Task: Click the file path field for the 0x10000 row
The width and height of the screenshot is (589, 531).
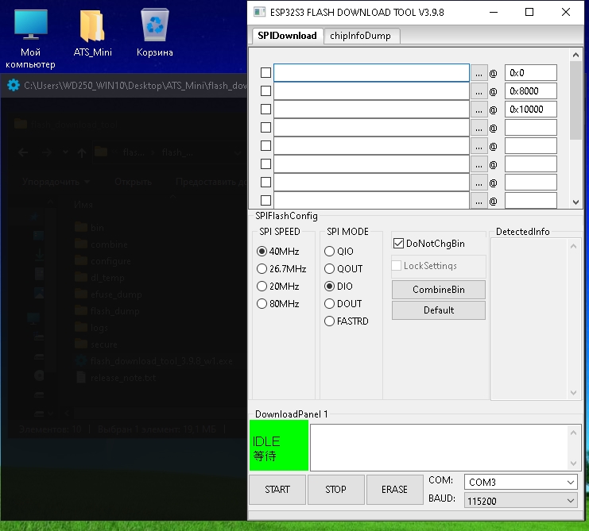Action: point(371,110)
